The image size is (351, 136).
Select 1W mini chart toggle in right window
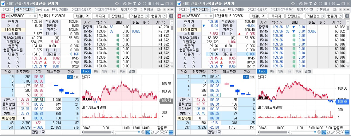(x=246, y=77)
